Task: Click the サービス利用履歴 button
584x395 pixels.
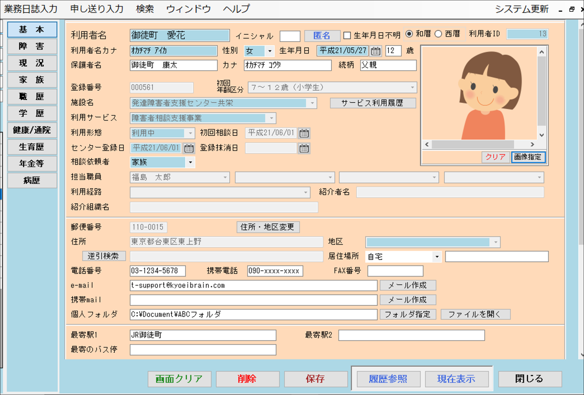Action: [374, 102]
